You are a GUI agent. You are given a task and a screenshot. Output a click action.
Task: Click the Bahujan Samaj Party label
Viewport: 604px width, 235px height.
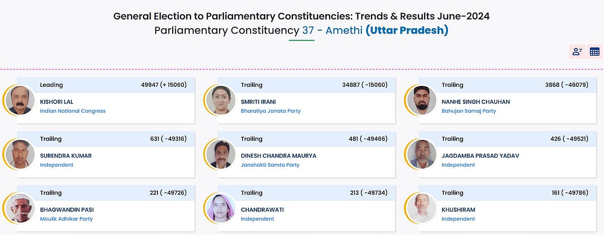pyautogui.click(x=469, y=111)
